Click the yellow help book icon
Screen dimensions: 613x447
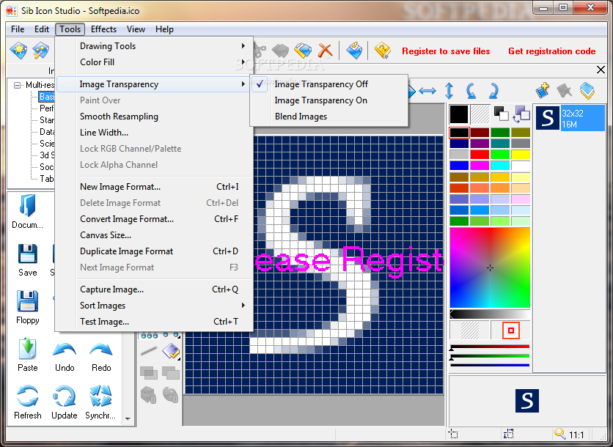point(383,51)
